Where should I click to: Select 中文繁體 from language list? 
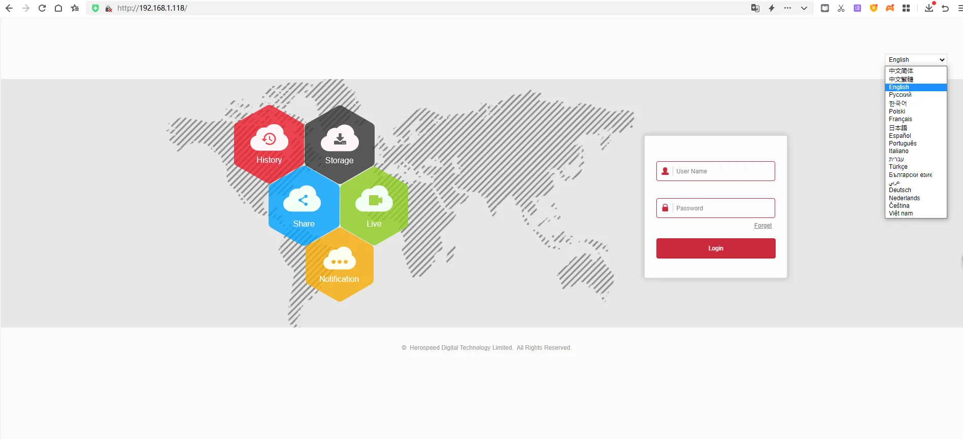tap(916, 80)
